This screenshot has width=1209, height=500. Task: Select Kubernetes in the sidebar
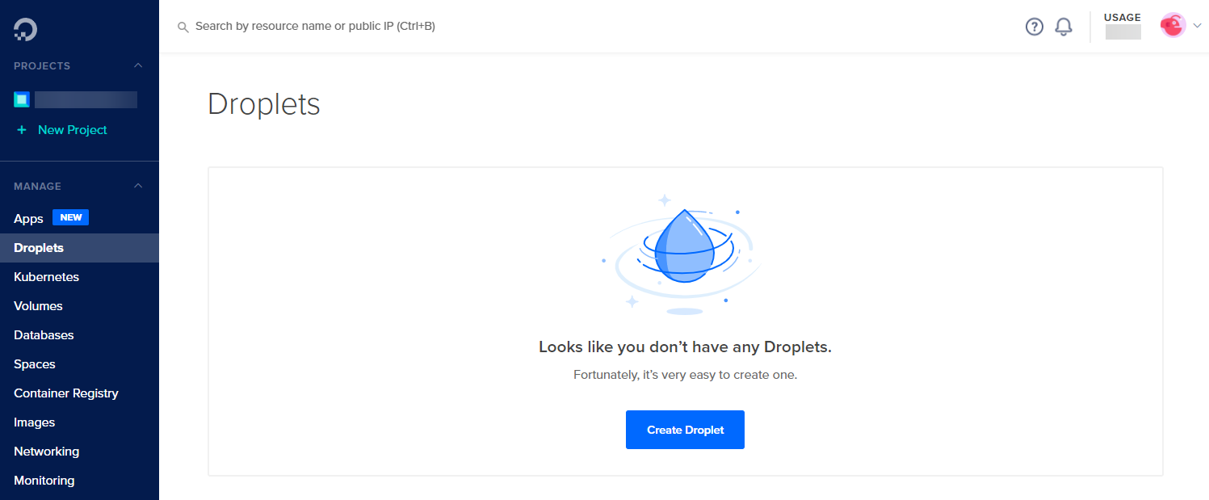coord(46,277)
